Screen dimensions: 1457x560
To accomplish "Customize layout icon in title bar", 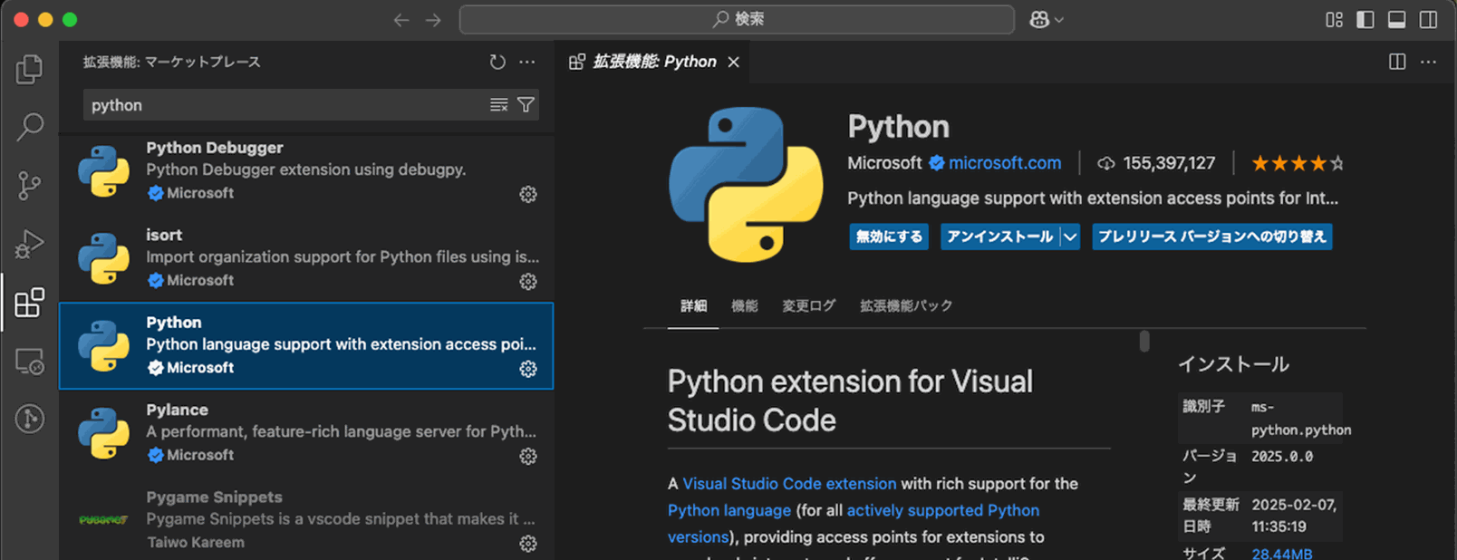I will (x=1335, y=20).
